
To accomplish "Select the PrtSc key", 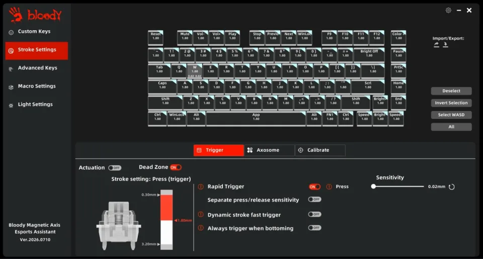I will click(398, 71).
